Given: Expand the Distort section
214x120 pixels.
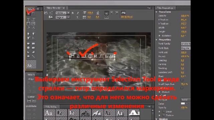Looking at the screenshot, I should [x=159, y=92].
